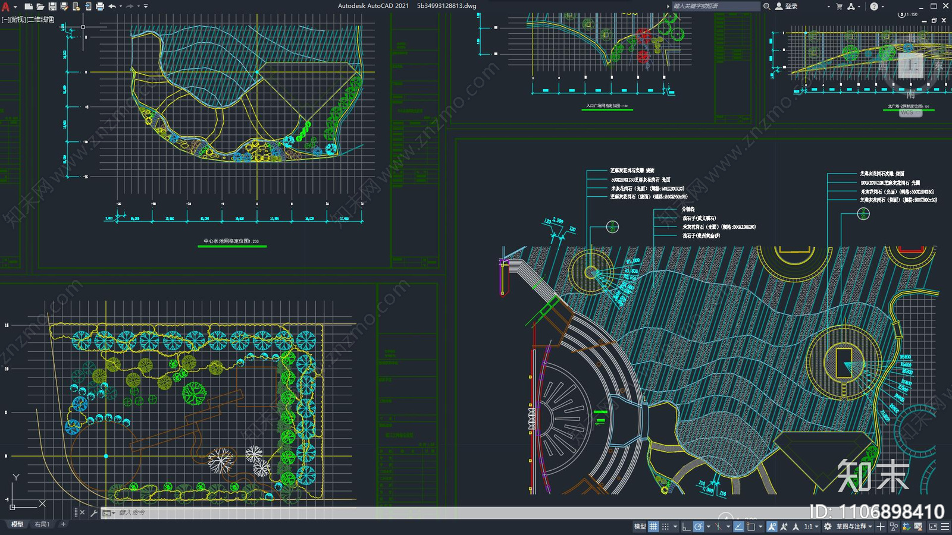
Task: Save the drawing with the floppy icon
Action: point(52,7)
